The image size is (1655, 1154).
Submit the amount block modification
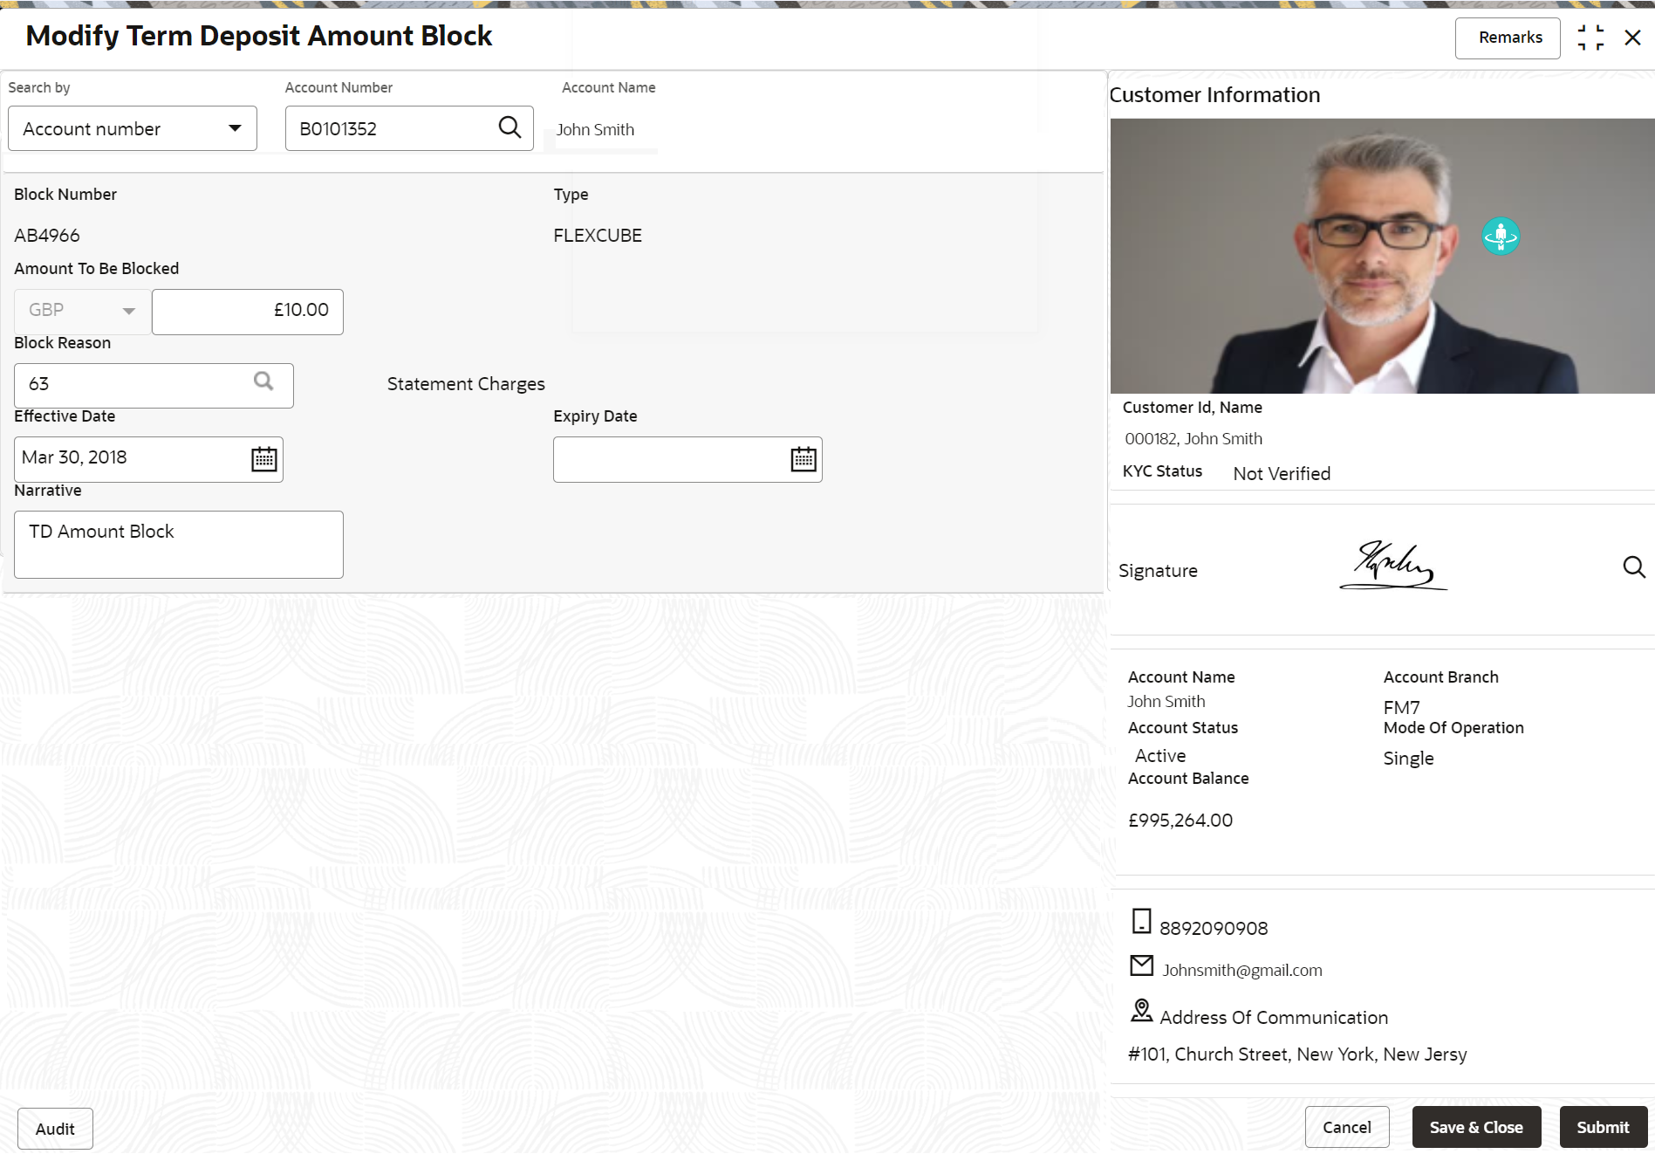(1603, 1127)
